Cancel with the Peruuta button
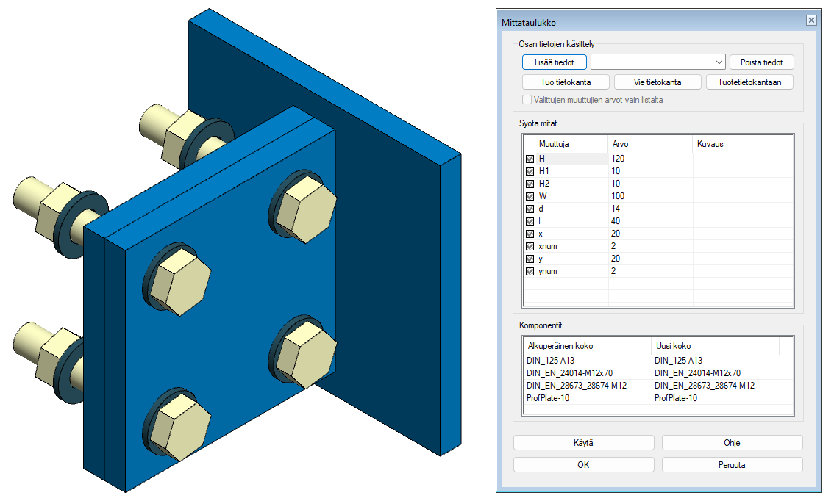This screenshot has height=501, width=834. pyautogui.click(x=732, y=465)
